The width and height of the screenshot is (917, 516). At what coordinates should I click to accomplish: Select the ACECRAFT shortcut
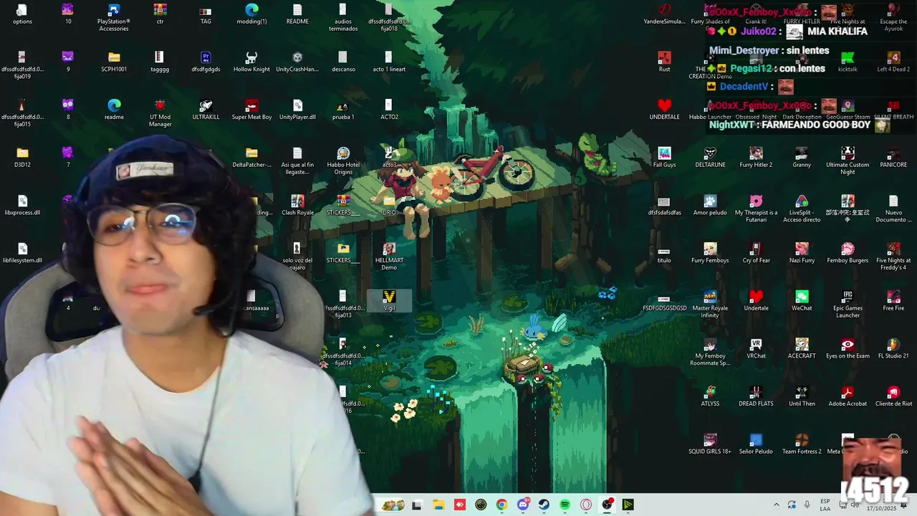click(802, 348)
